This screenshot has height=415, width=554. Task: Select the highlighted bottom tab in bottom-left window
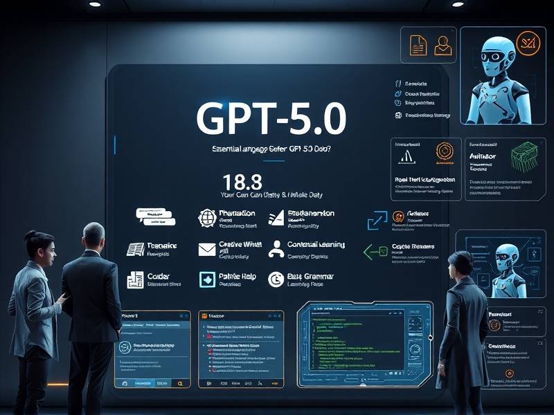pyautogui.click(x=143, y=383)
